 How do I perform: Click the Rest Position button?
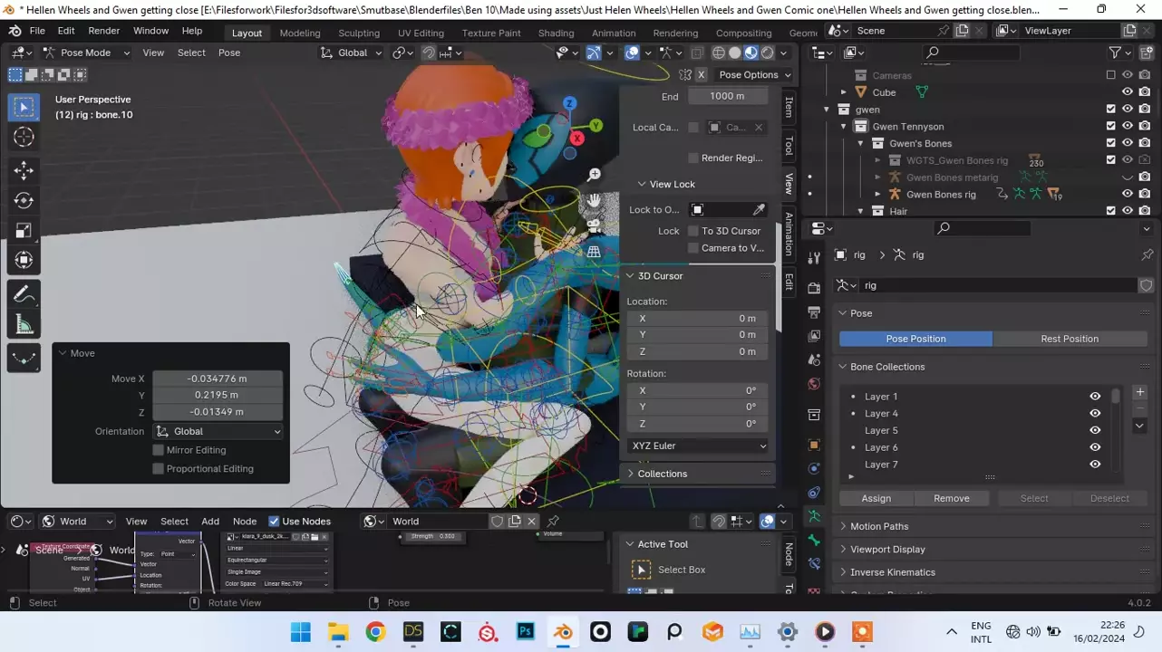click(1069, 339)
